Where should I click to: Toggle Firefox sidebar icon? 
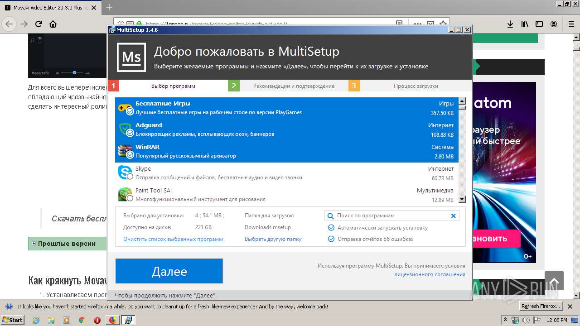coord(539,24)
